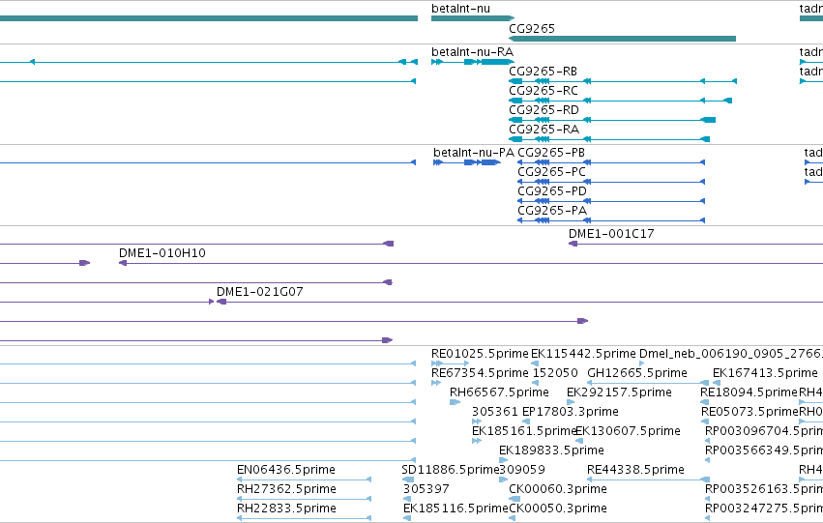Image resolution: width=823 pixels, height=523 pixels.
Task: Click the feature labeled 309059
Action: click(x=522, y=471)
